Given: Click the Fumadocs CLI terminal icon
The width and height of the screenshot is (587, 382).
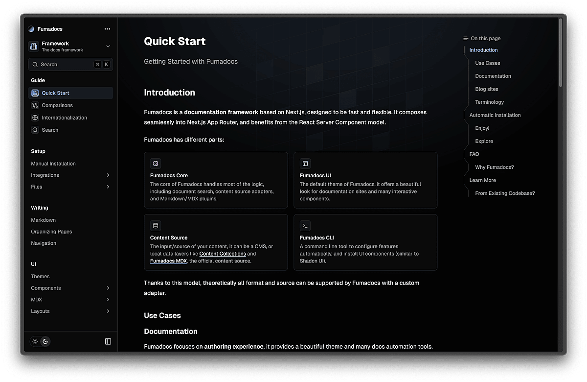Looking at the screenshot, I should coord(305,226).
